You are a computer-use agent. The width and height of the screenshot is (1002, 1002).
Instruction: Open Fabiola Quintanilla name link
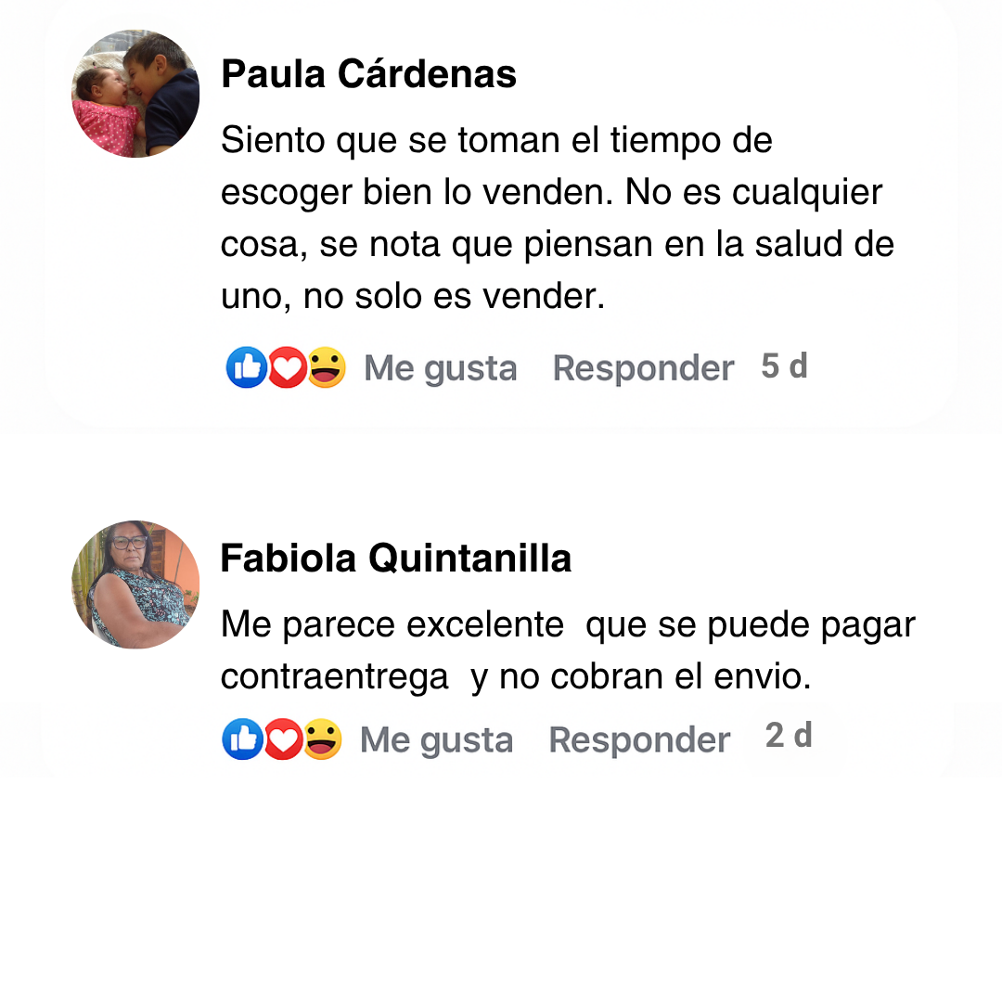[396, 559]
